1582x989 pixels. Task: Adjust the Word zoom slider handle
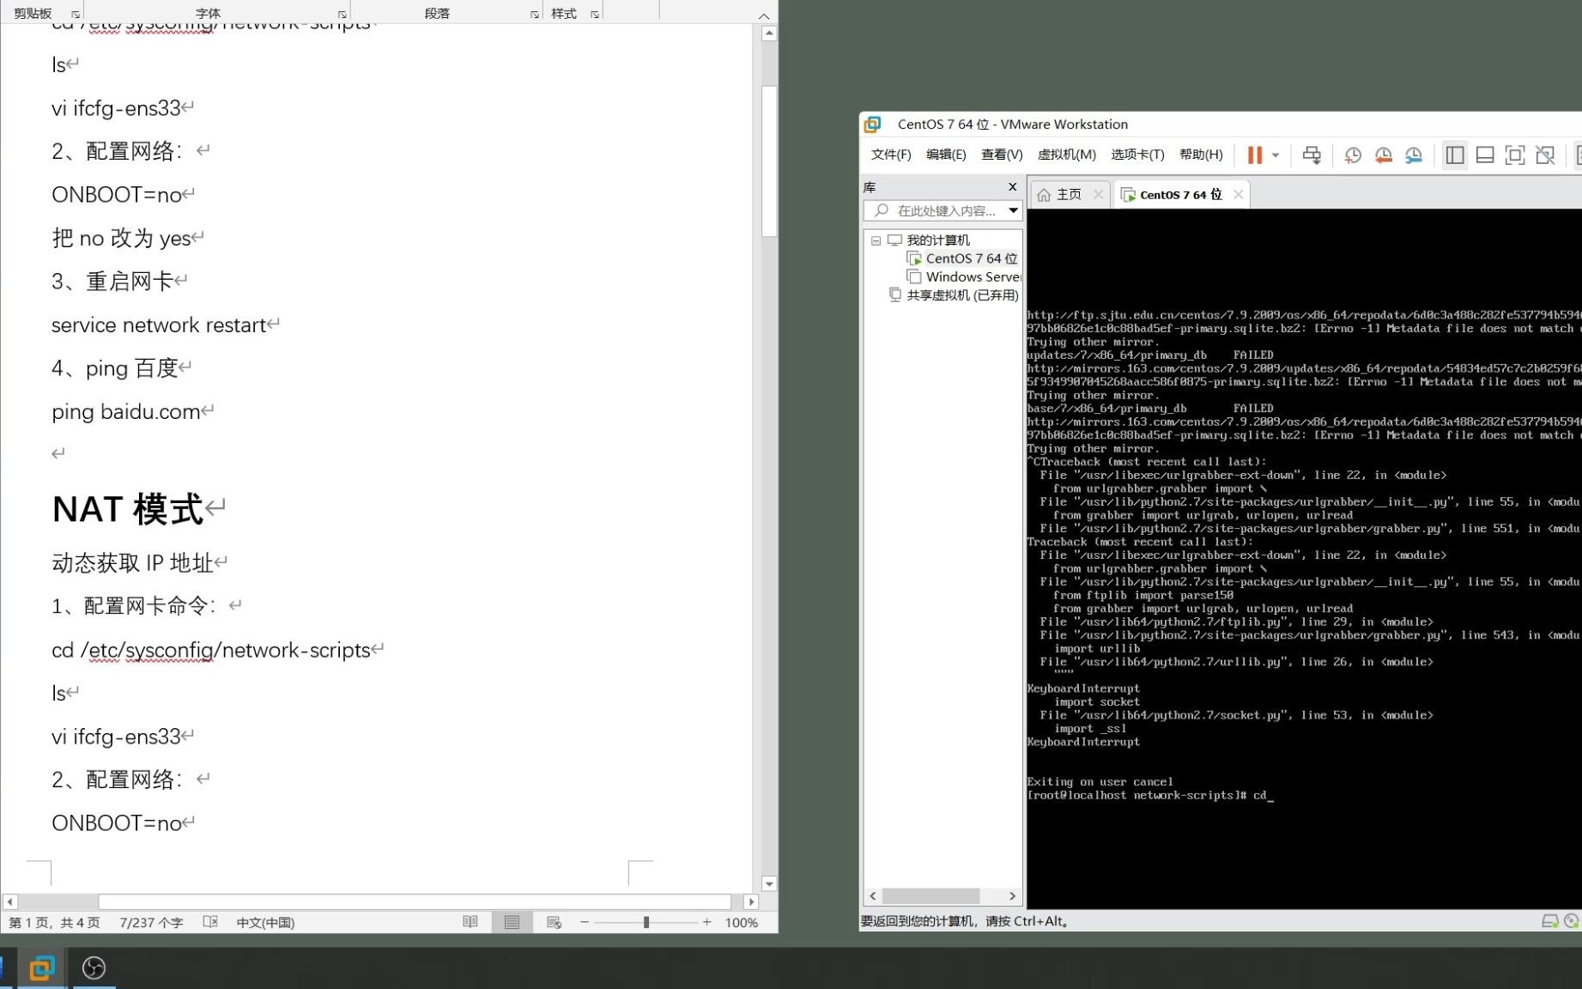point(646,922)
